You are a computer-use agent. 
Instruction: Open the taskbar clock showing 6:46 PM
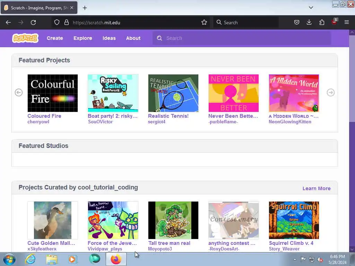click(337, 259)
